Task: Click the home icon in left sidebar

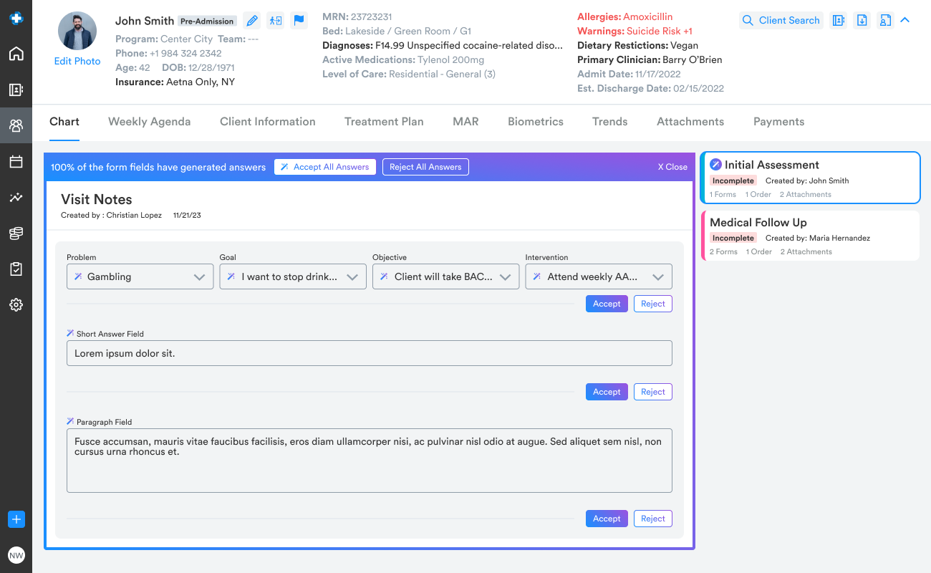Action: 16,54
